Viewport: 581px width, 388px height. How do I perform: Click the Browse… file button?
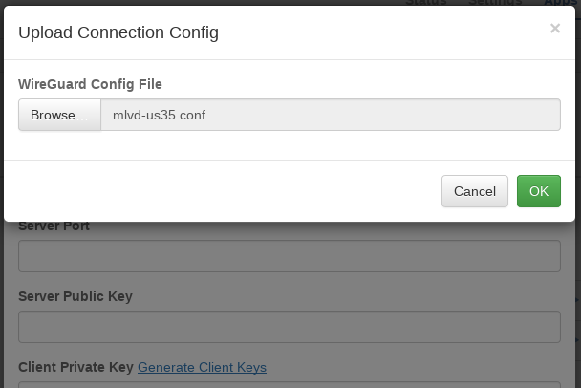(59, 115)
